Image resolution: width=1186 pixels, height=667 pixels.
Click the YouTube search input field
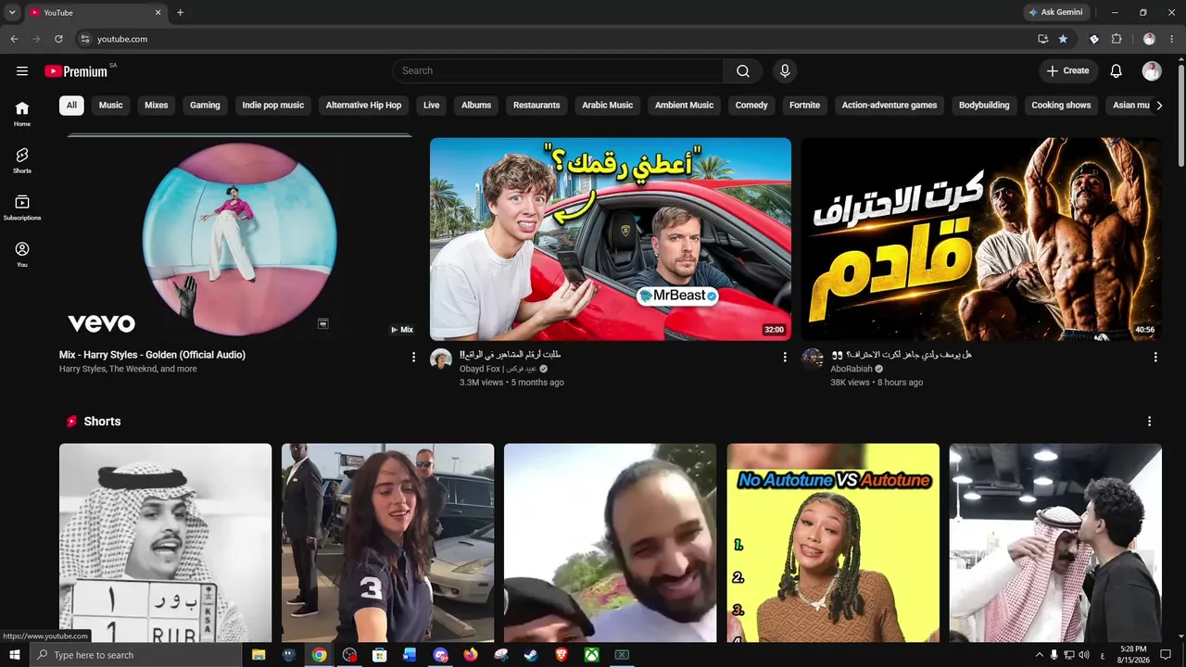[x=558, y=71]
